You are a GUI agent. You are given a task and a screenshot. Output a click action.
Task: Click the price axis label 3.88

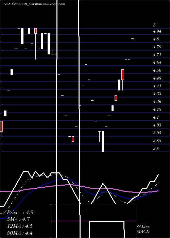click(157, 140)
